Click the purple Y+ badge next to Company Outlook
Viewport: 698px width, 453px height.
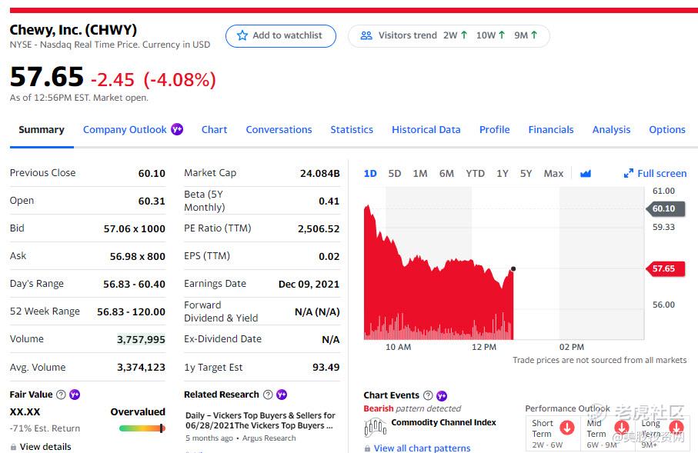(x=177, y=129)
